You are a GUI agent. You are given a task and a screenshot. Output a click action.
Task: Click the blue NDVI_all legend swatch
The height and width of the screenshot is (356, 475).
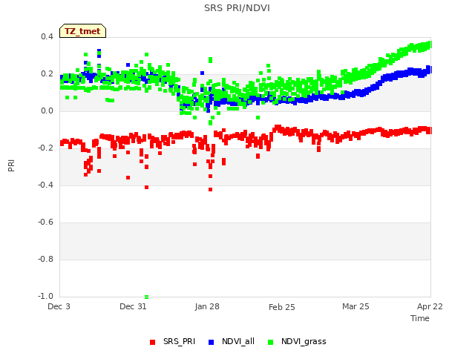point(211,342)
